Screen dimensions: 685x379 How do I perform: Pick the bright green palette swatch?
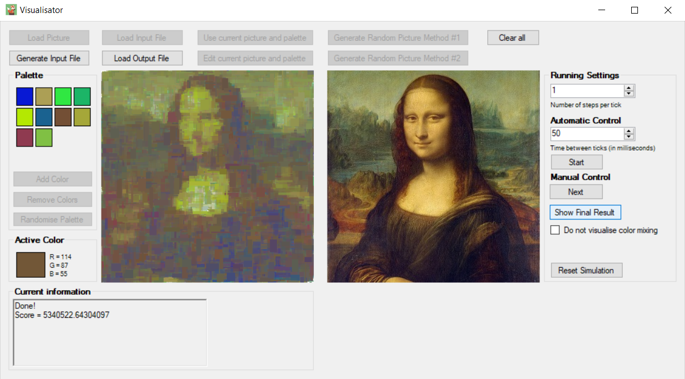[x=63, y=97]
